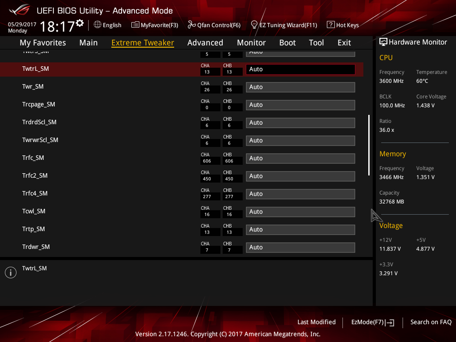The image size is (456, 342).
Task: Open the Trfc_SM Auto field
Action: coord(300,159)
